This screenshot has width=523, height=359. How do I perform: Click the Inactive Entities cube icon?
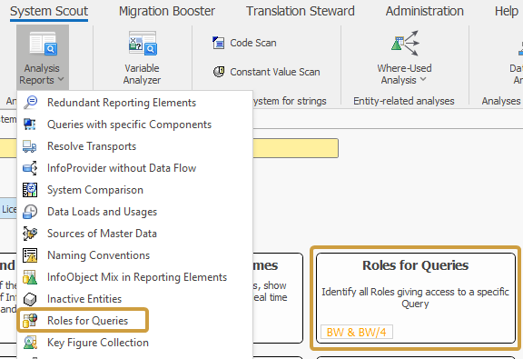point(30,299)
